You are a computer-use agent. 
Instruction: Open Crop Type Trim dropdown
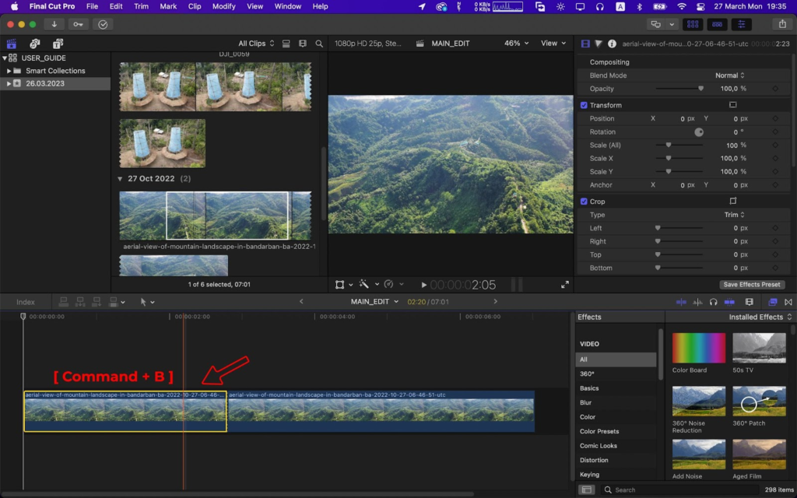coord(734,215)
